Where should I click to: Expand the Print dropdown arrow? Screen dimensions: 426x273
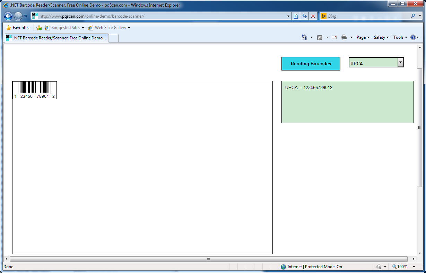pos(351,37)
